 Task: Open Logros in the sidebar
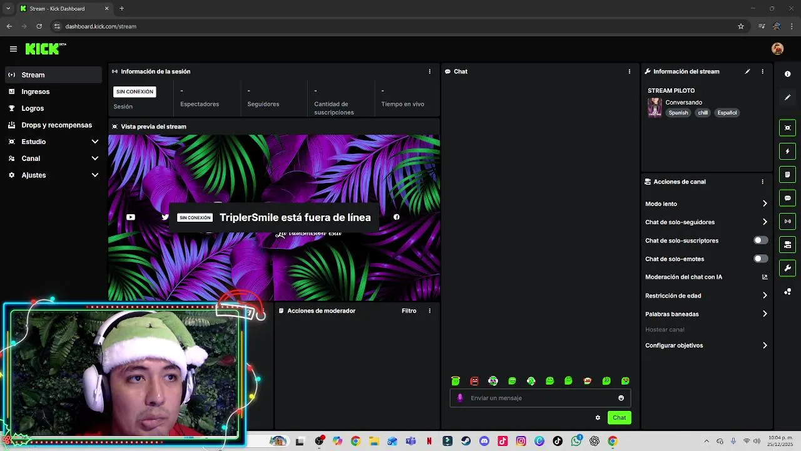click(x=53, y=108)
